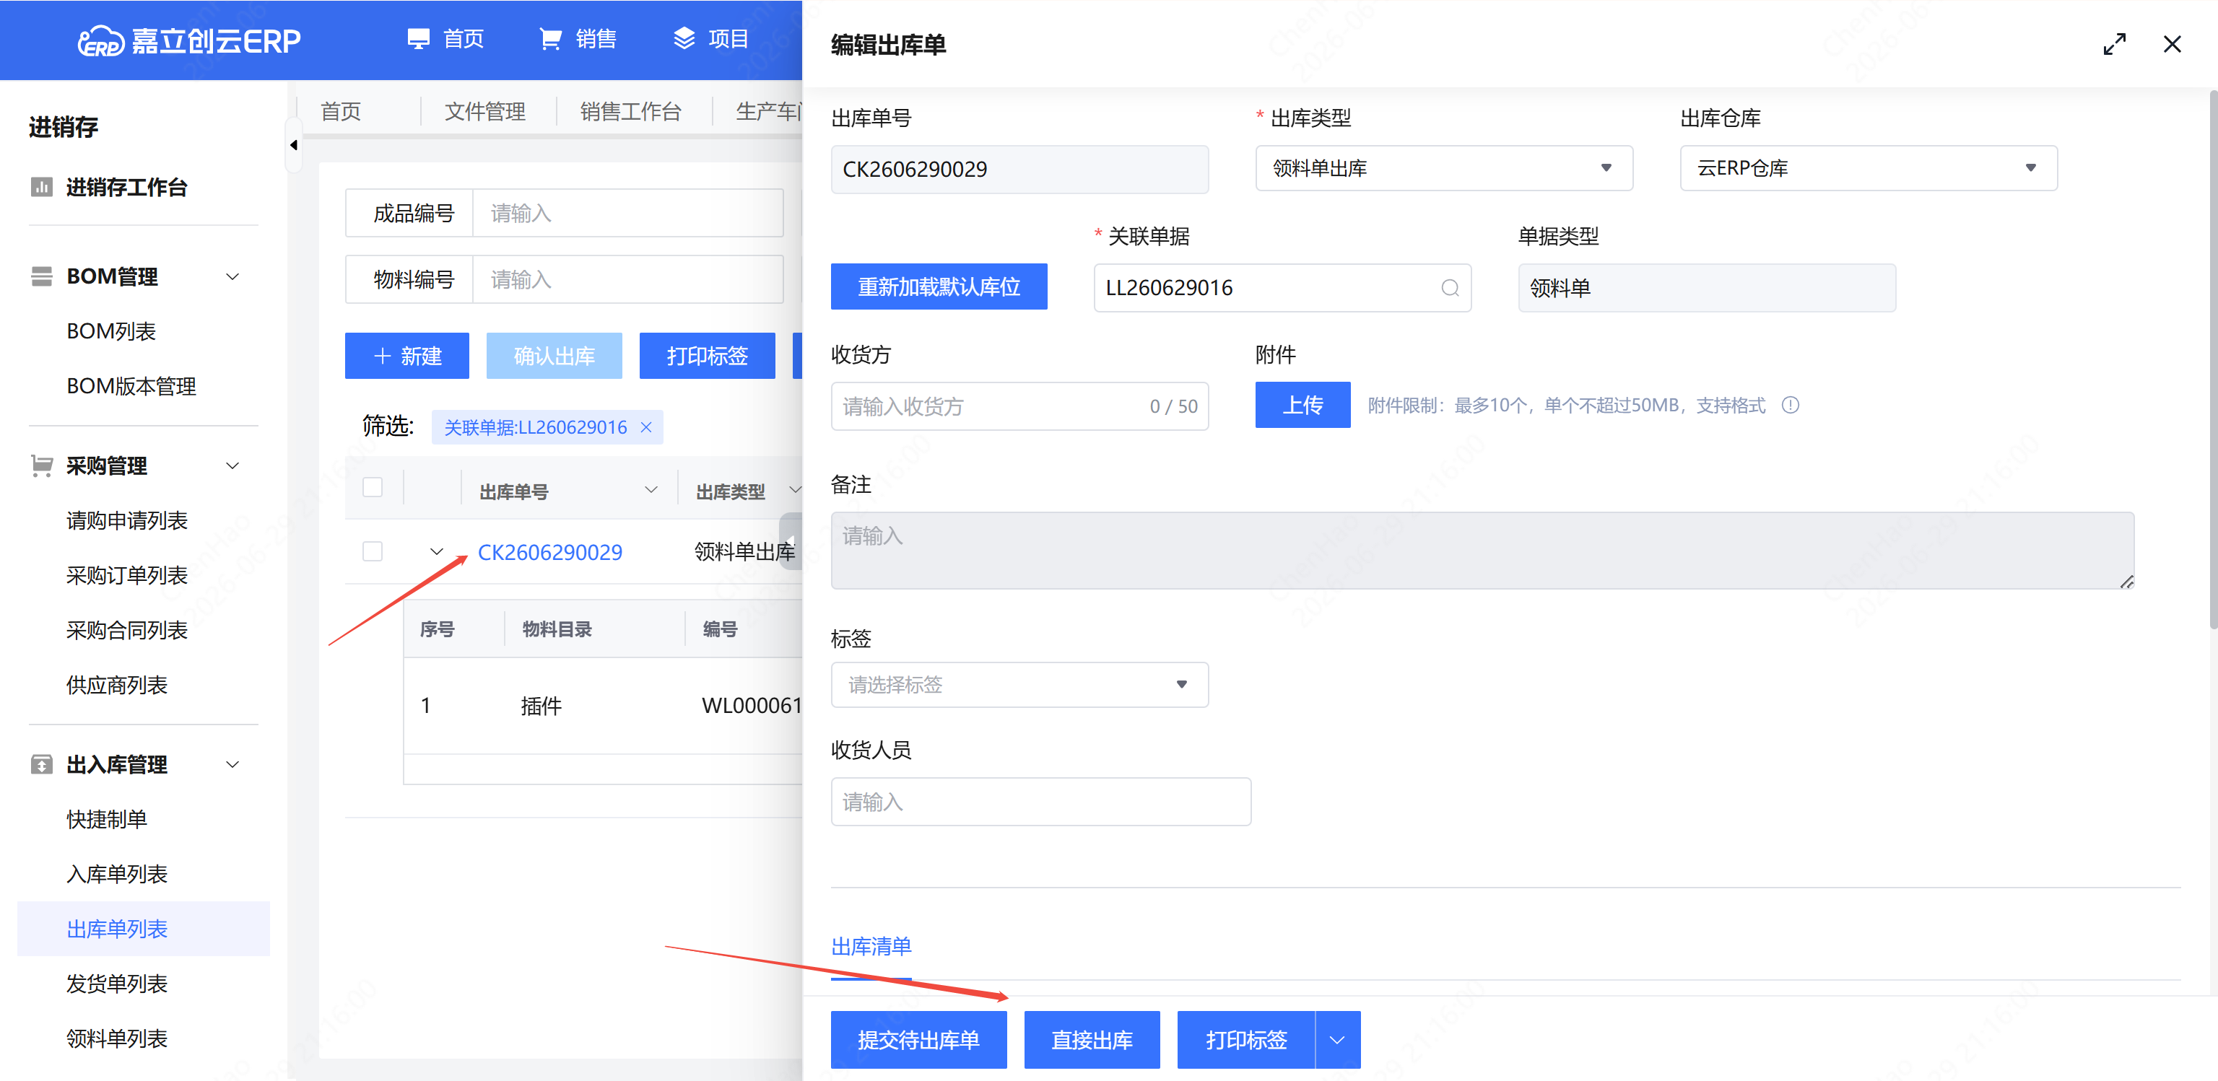Click the 出入库管理 warehouse icon
The height and width of the screenshot is (1081, 2218).
pyautogui.click(x=41, y=764)
